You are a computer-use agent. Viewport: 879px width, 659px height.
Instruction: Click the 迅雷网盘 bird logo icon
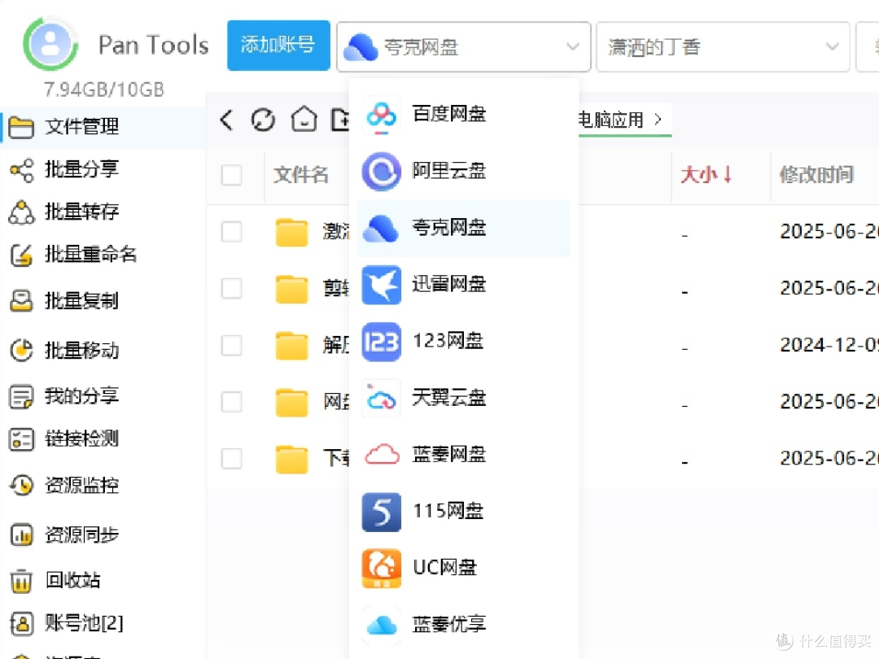381,286
